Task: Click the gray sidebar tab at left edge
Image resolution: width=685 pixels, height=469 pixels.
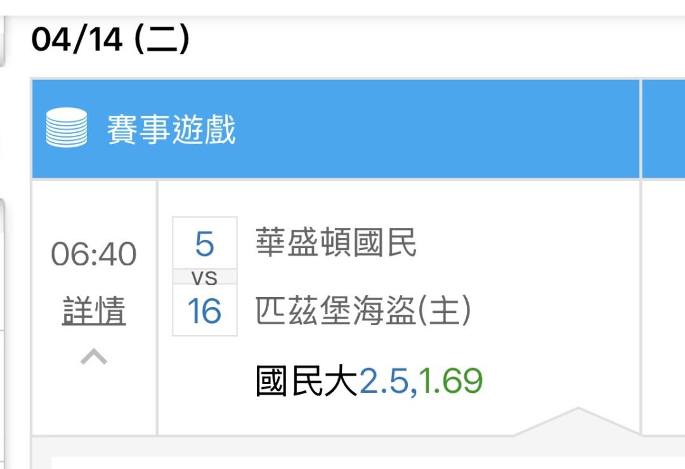Action: point(3,41)
